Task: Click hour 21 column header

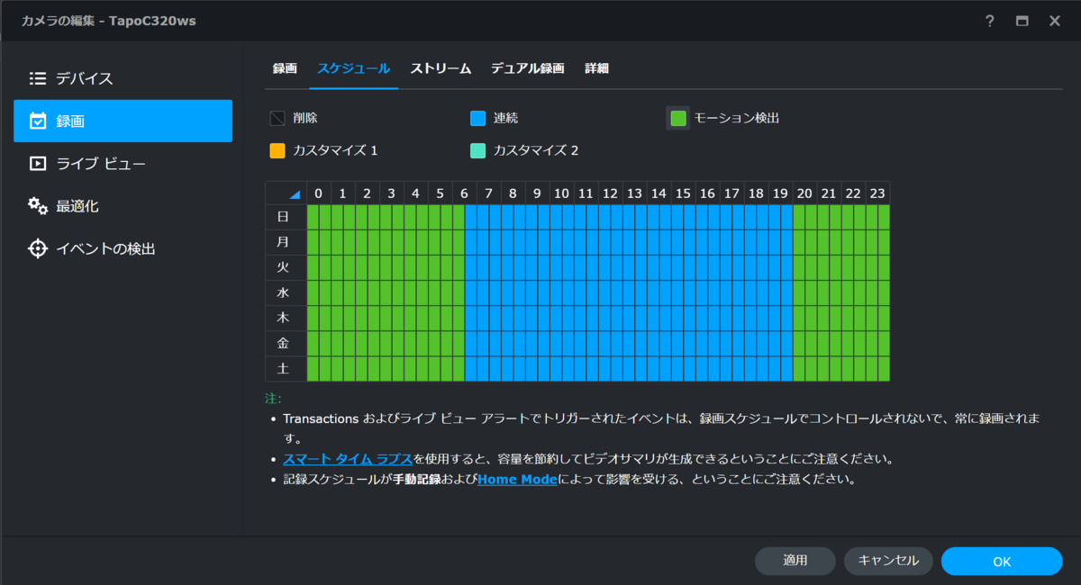Action: click(829, 193)
